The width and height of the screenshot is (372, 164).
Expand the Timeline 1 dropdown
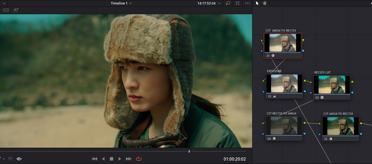[x=130, y=3]
